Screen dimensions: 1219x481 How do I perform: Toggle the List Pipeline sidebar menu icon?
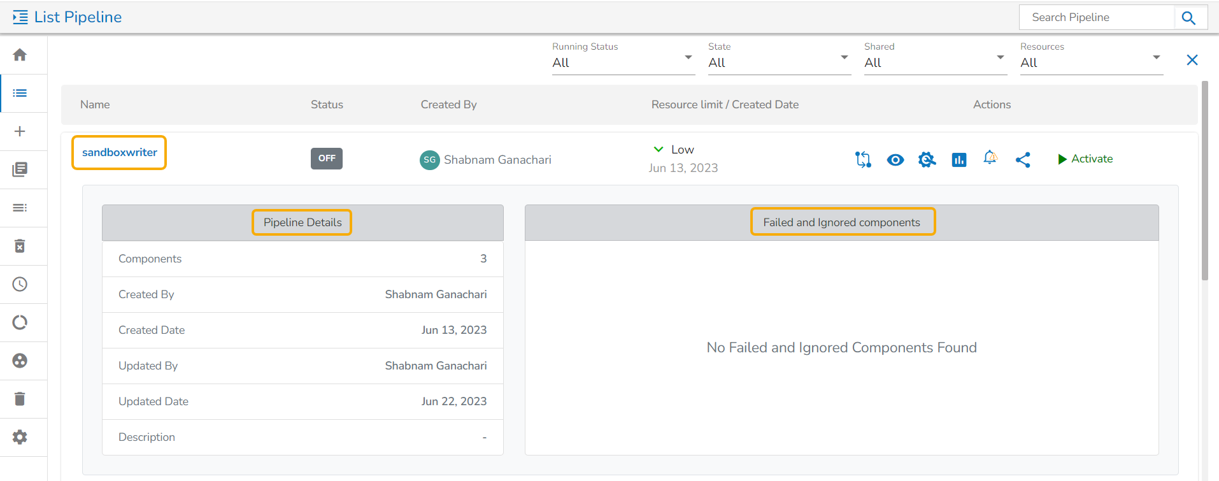[x=20, y=17]
